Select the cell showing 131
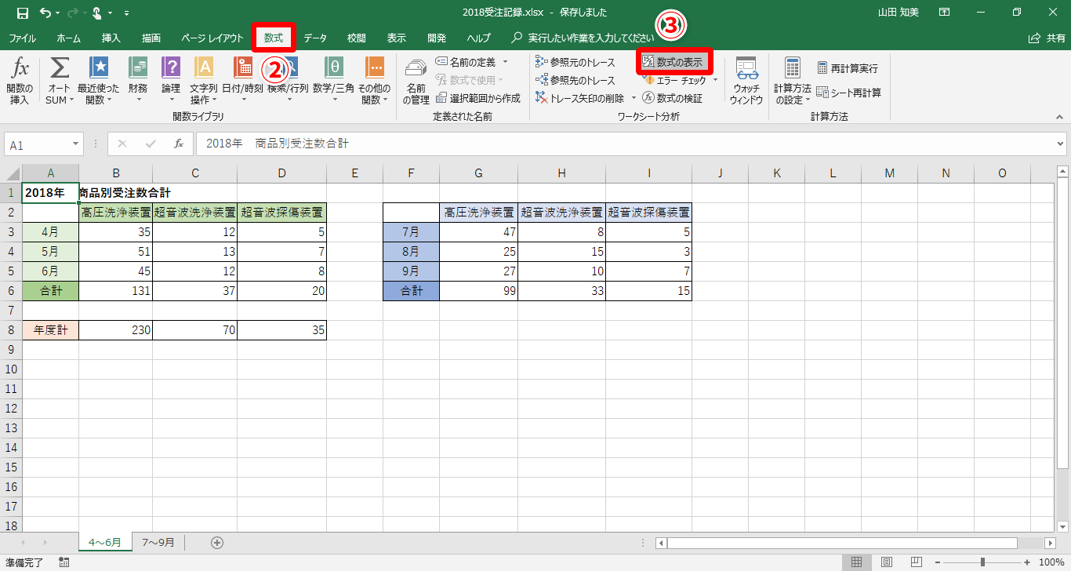 116,291
